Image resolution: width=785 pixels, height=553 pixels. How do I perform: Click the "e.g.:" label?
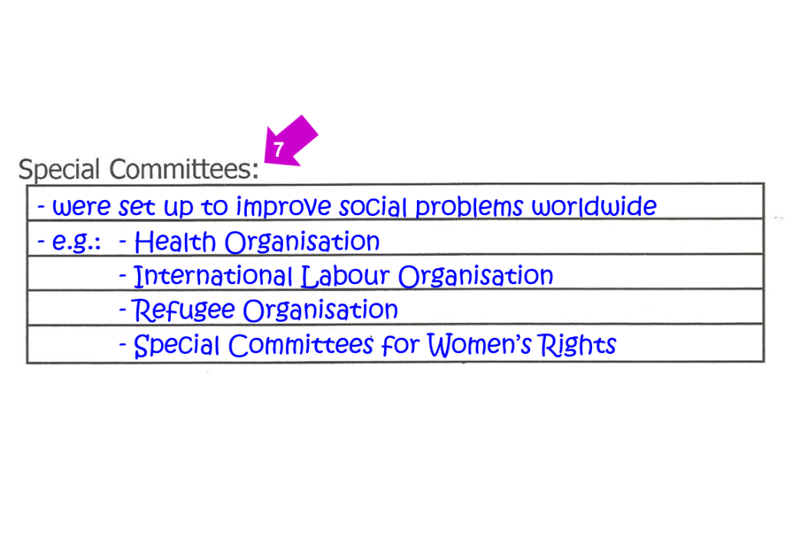pyautogui.click(x=76, y=243)
